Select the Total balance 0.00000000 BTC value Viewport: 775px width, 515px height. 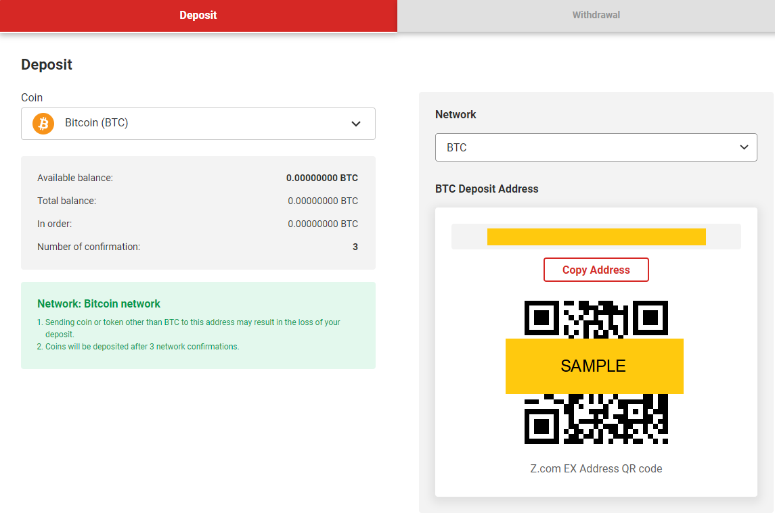point(323,201)
